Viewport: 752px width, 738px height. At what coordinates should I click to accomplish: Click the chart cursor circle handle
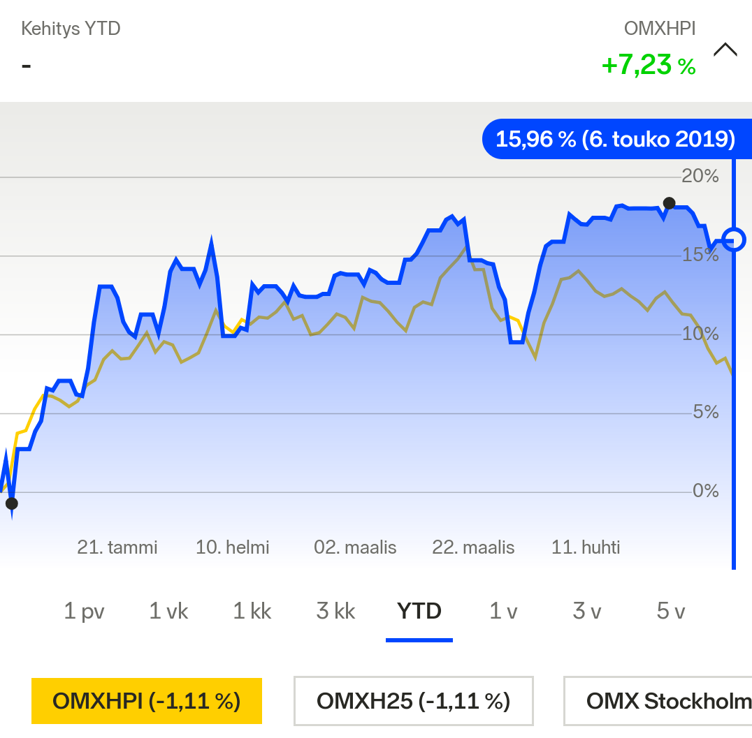pos(734,239)
